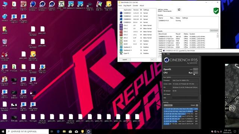This screenshot has height=134, width=239.
Task: Open File Explorer from the taskbar
Action: (x=64, y=131)
